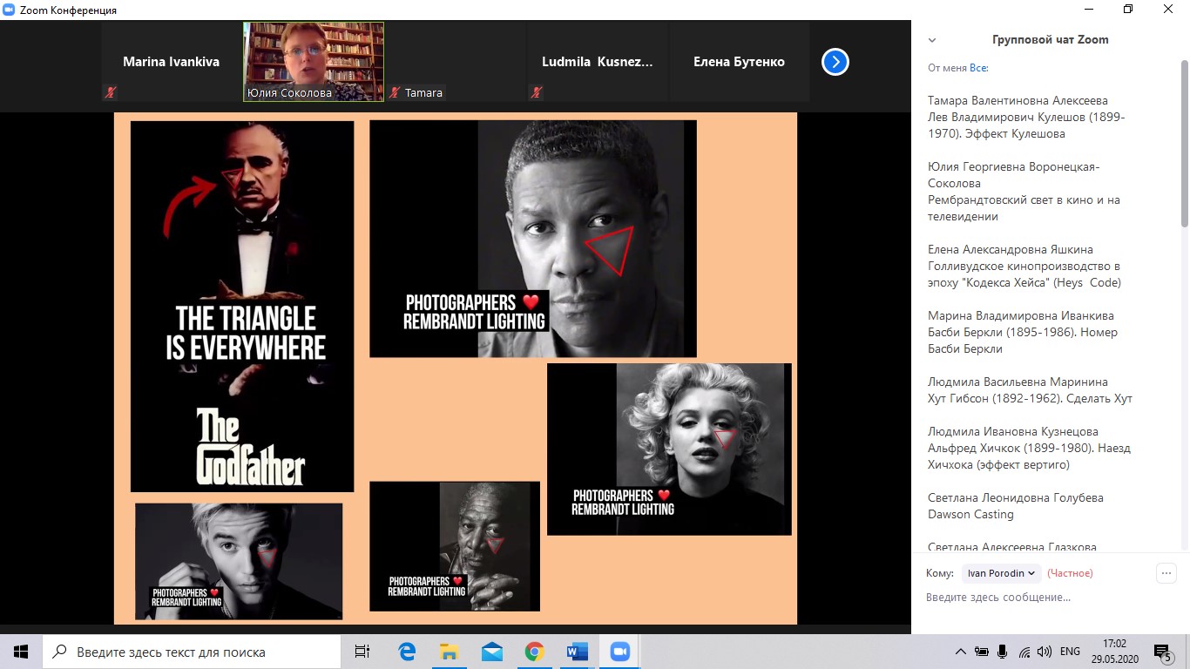Open Mail app from the taskbar
The height and width of the screenshot is (669, 1190).
(x=492, y=652)
